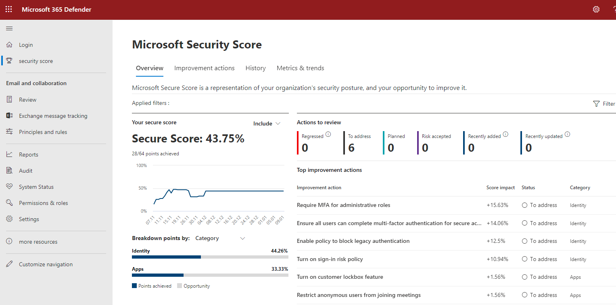
Task: Click the System Status heart icon
Action: click(x=9, y=187)
